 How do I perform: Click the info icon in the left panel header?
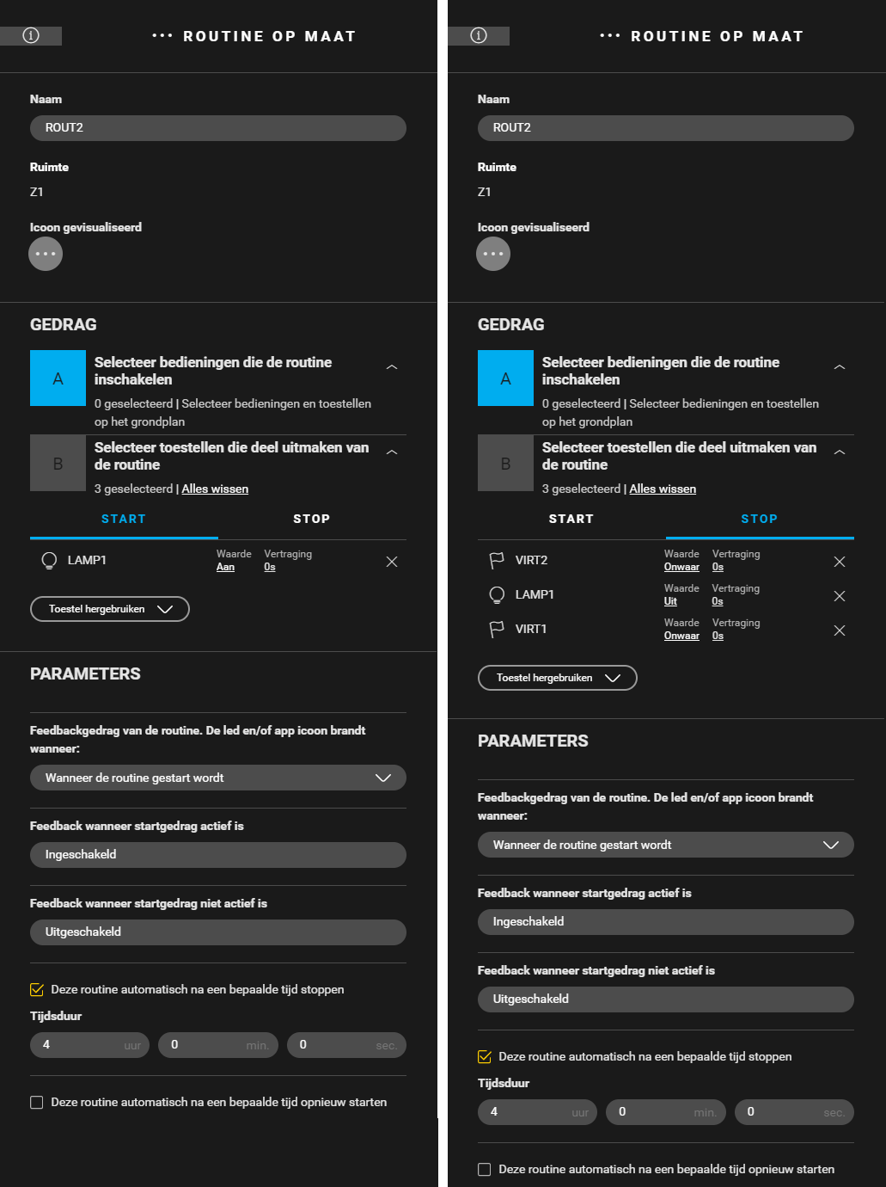point(31,35)
